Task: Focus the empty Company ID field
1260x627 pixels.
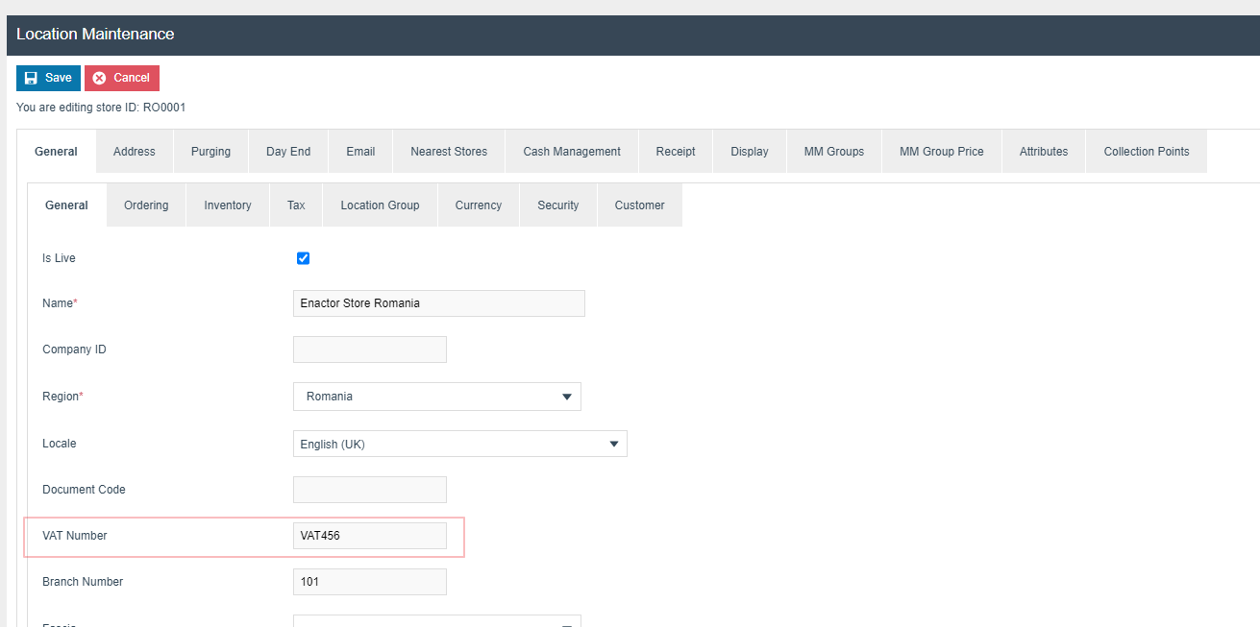Action: [x=369, y=350]
